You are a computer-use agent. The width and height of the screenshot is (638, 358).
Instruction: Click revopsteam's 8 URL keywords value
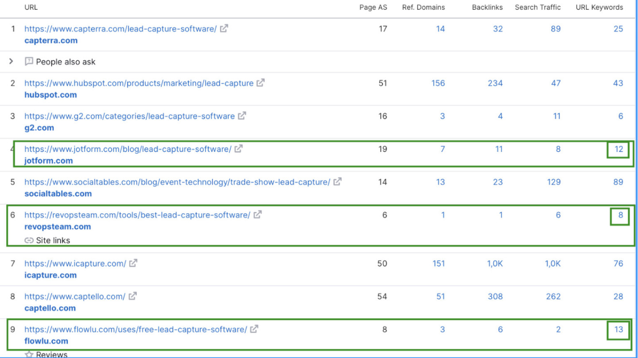click(621, 215)
